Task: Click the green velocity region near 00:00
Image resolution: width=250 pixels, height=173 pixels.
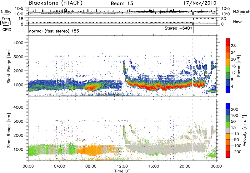Action: tap(33, 151)
